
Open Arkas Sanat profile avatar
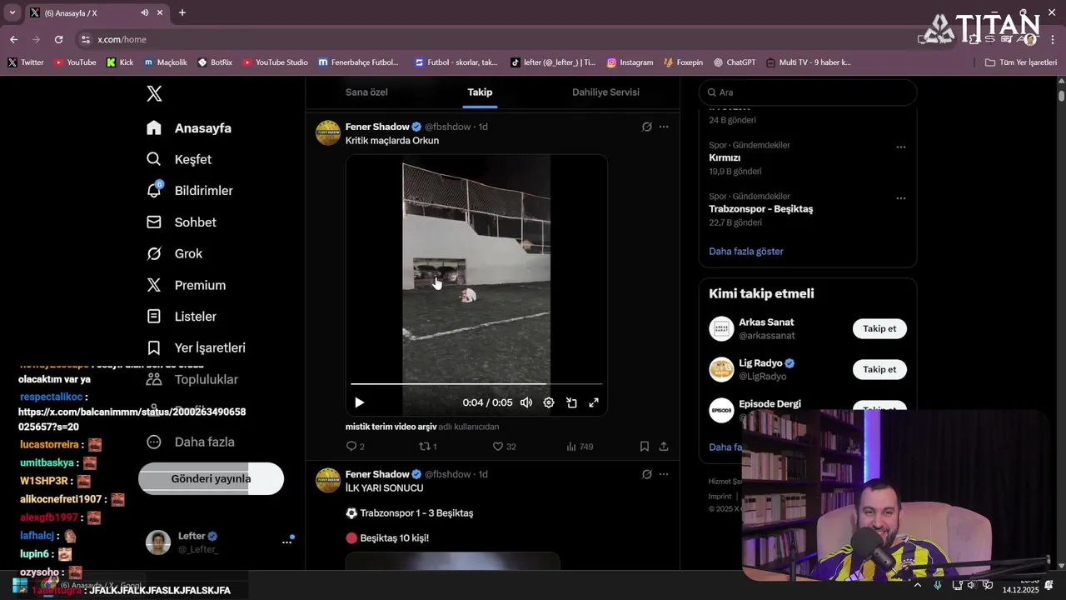pos(721,328)
